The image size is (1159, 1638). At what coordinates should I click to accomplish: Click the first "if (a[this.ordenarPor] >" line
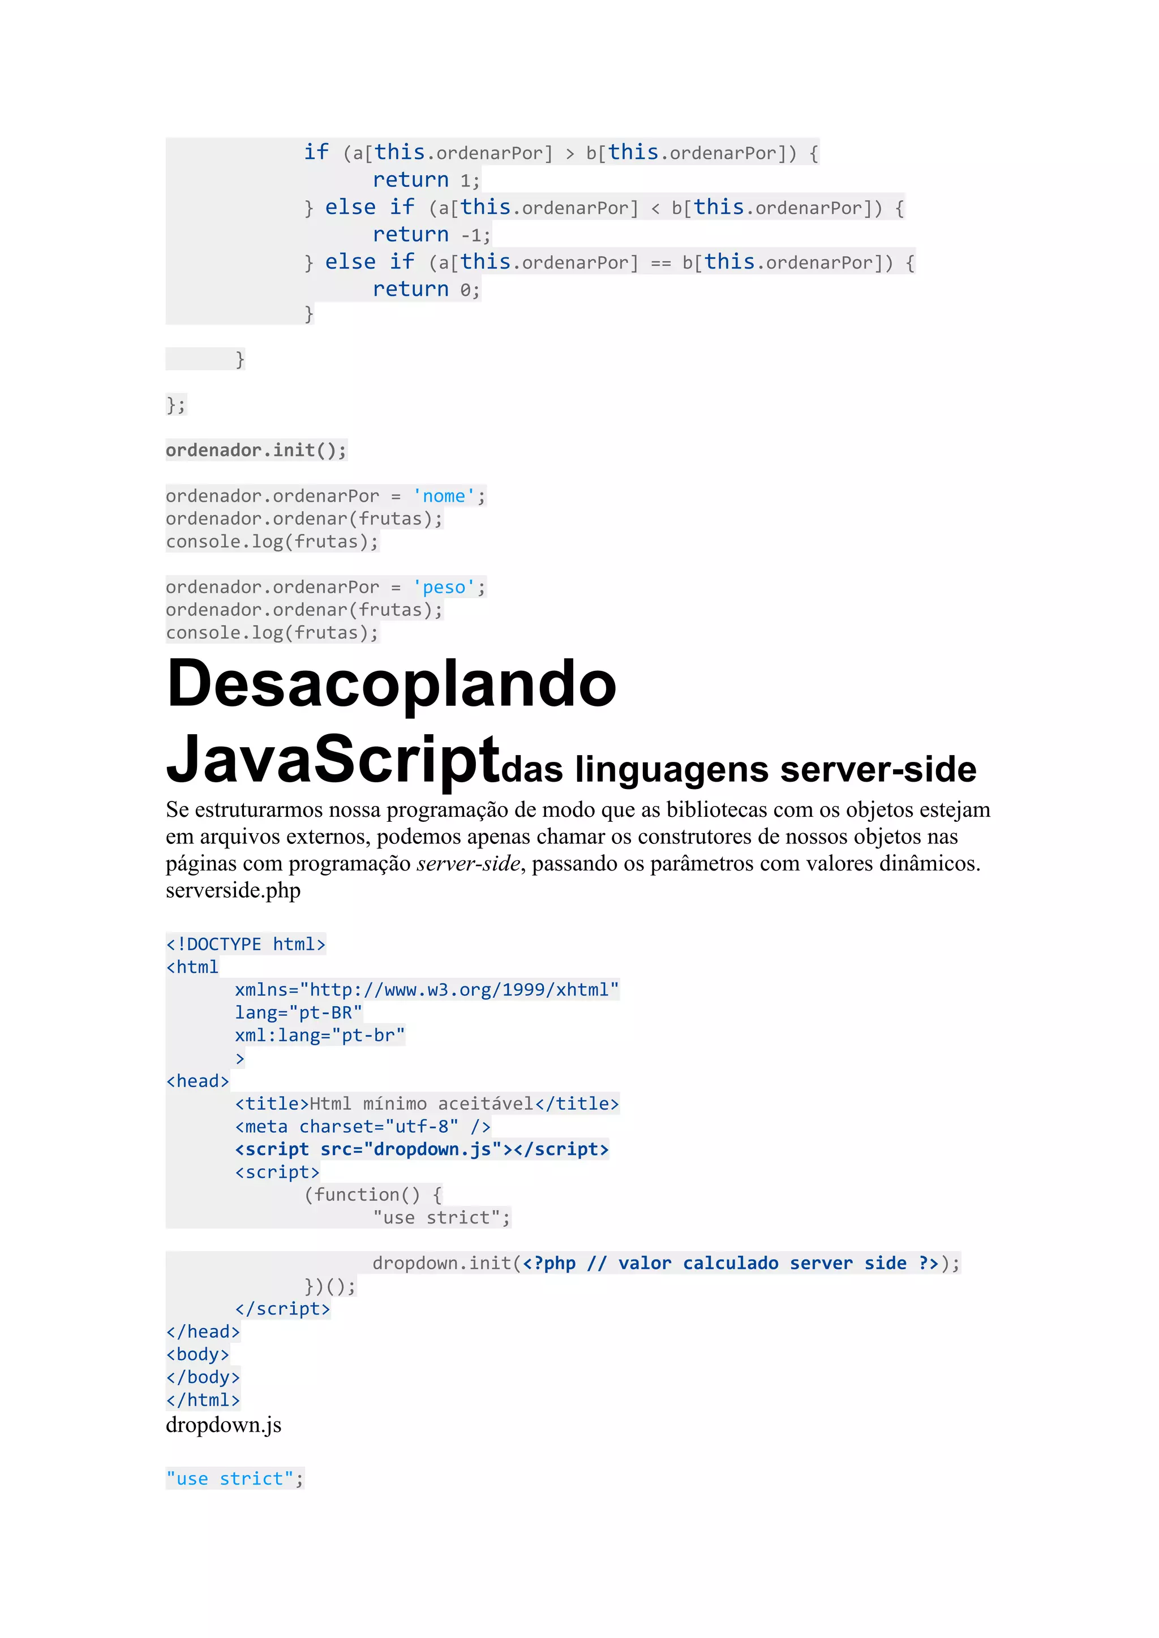pos(561,153)
